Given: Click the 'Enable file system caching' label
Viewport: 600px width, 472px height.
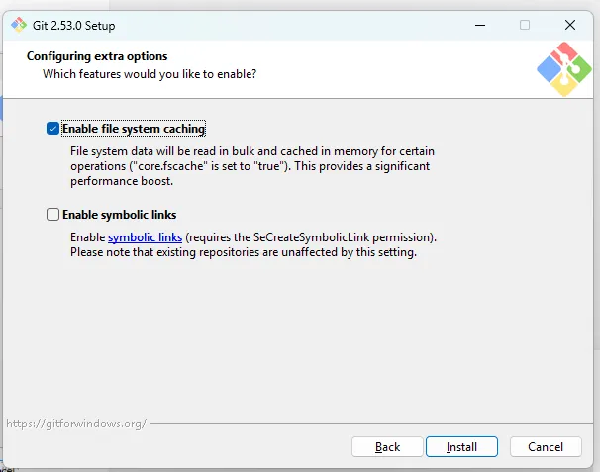Looking at the screenshot, I should (x=134, y=129).
